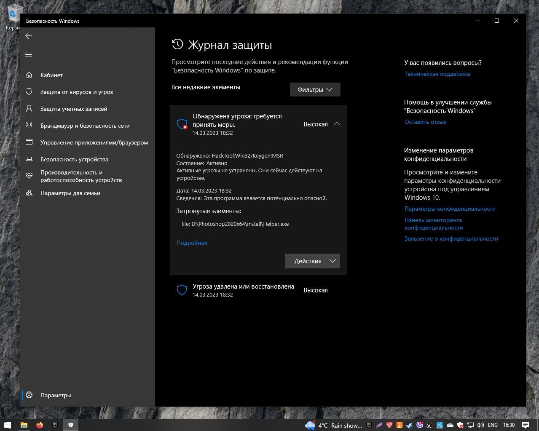The height and width of the screenshot is (431, 539).
Task: Open Параметры конфиденциальности link
Action: tap(450, 209)
